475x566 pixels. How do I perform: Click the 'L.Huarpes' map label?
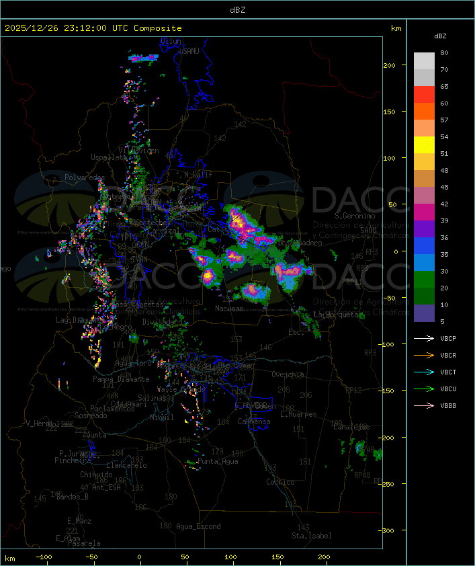[x=298, y=414]
